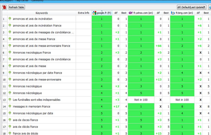The height and width of the screenshot is (135, 211).
Task: Open the Help Center menu
Action: 22,1
